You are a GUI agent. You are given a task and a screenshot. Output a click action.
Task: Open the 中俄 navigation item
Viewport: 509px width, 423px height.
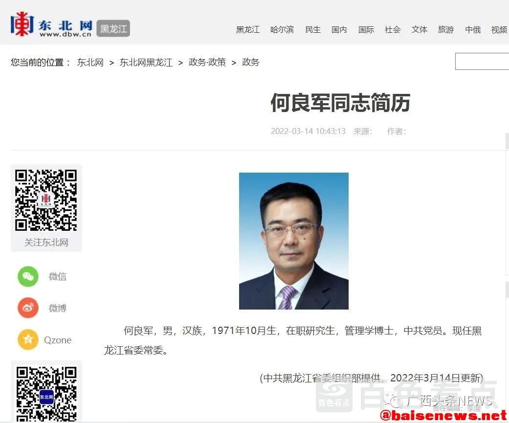(473, 30)
